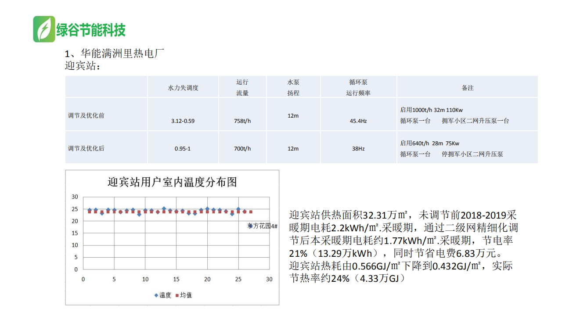Click the remark 启用1000t/h 32m 110Kw

click(431, 110)
